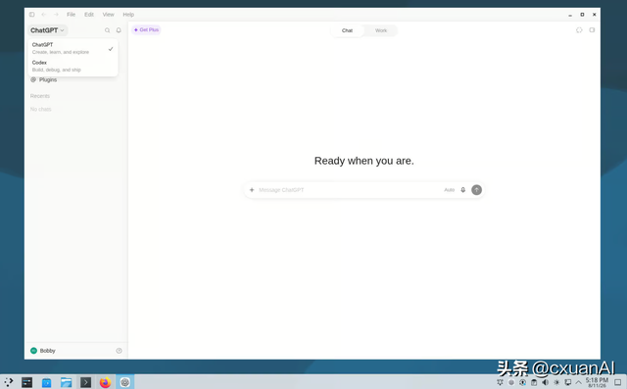Open the display configuration tray icon

568,382
